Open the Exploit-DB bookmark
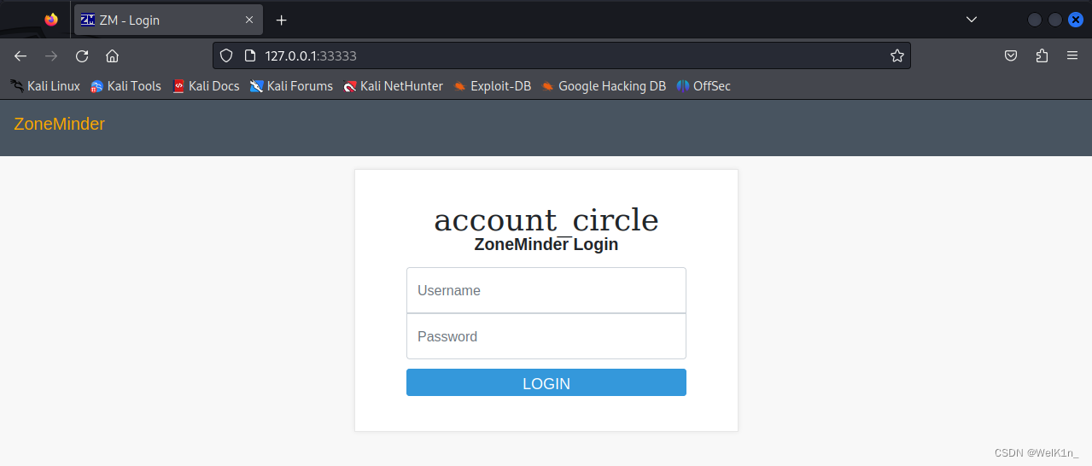This screenshot has height=466, width=1092. click(x=492, y=85)
